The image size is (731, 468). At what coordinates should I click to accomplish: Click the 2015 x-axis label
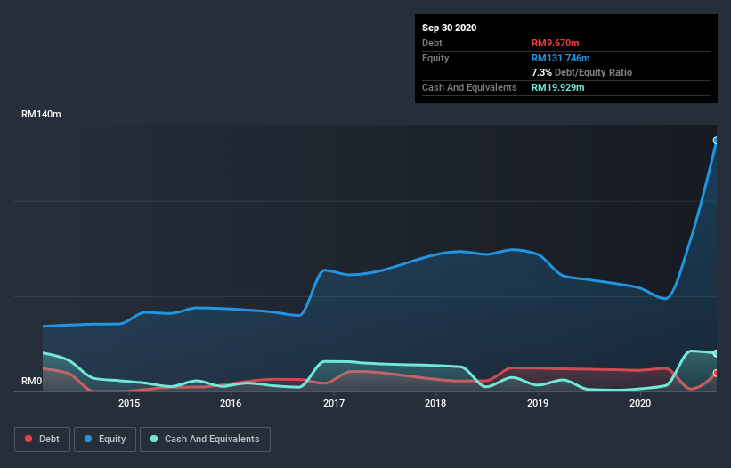129,403
